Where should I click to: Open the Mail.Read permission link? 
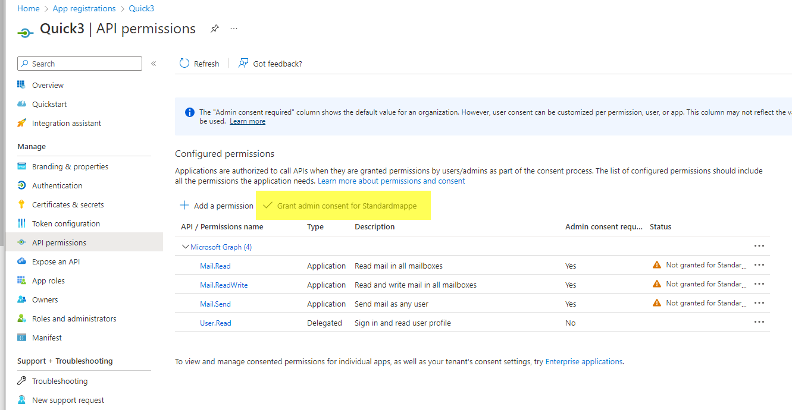[x=215, y=266]
